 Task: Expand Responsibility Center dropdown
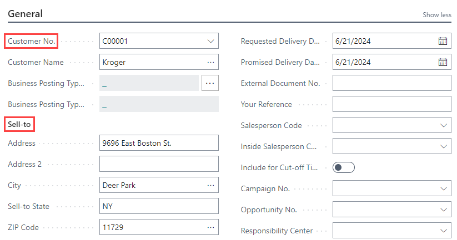(443, 231)
